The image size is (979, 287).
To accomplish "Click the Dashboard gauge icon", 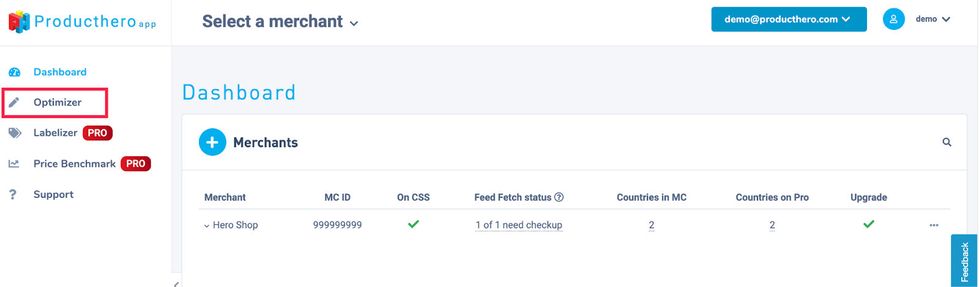I will (15, 72).
